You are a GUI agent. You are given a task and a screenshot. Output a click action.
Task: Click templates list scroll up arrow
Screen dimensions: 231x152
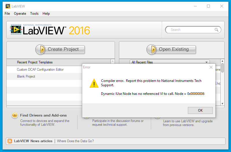point(113,61)
